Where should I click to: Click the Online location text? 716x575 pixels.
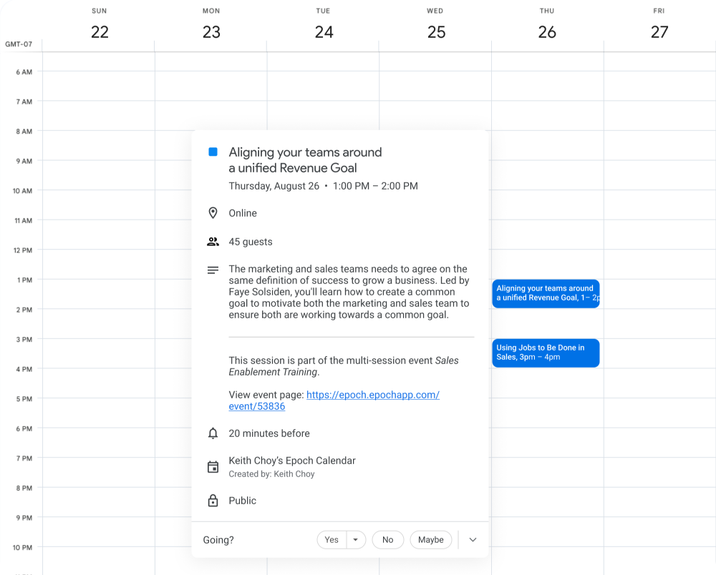tap(243, 213)
